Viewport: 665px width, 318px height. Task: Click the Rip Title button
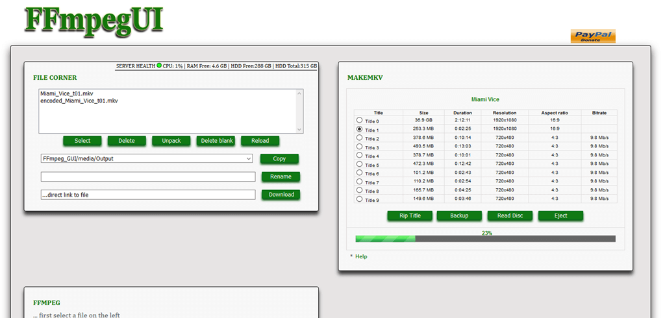point(410,216)
